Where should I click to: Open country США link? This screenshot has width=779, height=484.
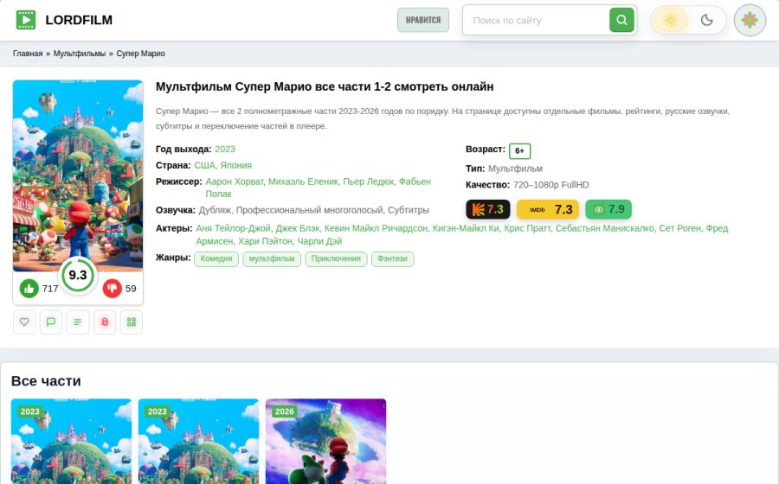point(204,166)
